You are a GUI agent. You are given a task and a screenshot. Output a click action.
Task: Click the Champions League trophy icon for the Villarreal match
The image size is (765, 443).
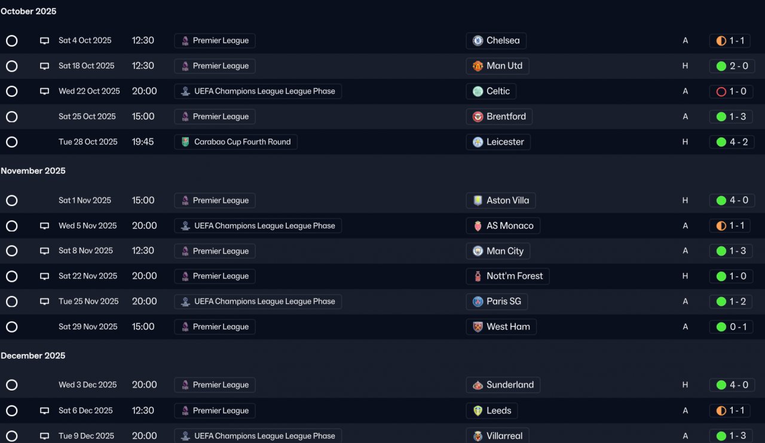pyautogui.click(x=185, y=436)
